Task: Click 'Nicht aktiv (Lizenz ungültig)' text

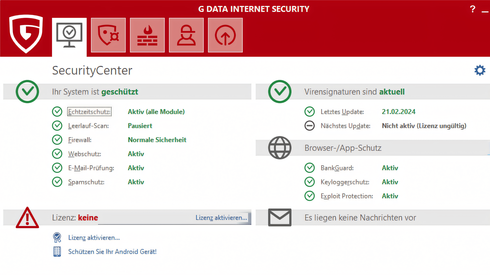Action: (424, 126)
